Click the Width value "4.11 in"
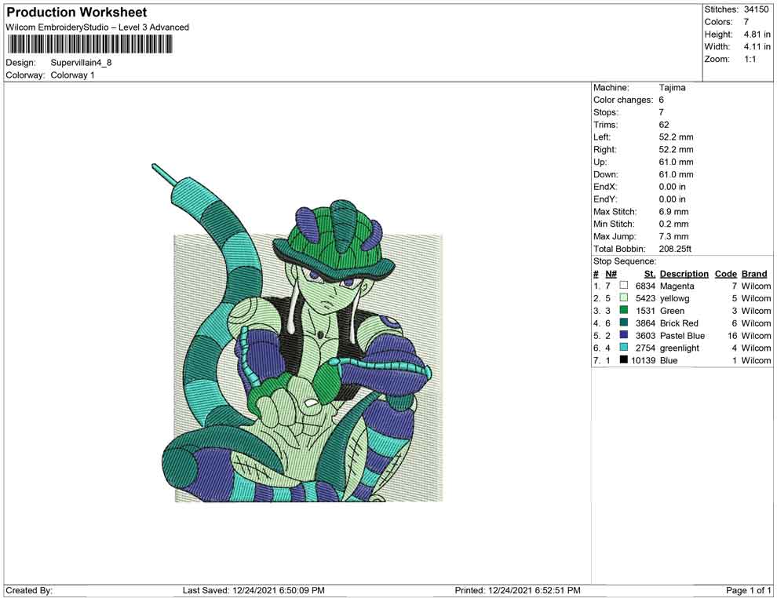Image resolution: width=777 pixels, height=598 pixels. (757, 46)
